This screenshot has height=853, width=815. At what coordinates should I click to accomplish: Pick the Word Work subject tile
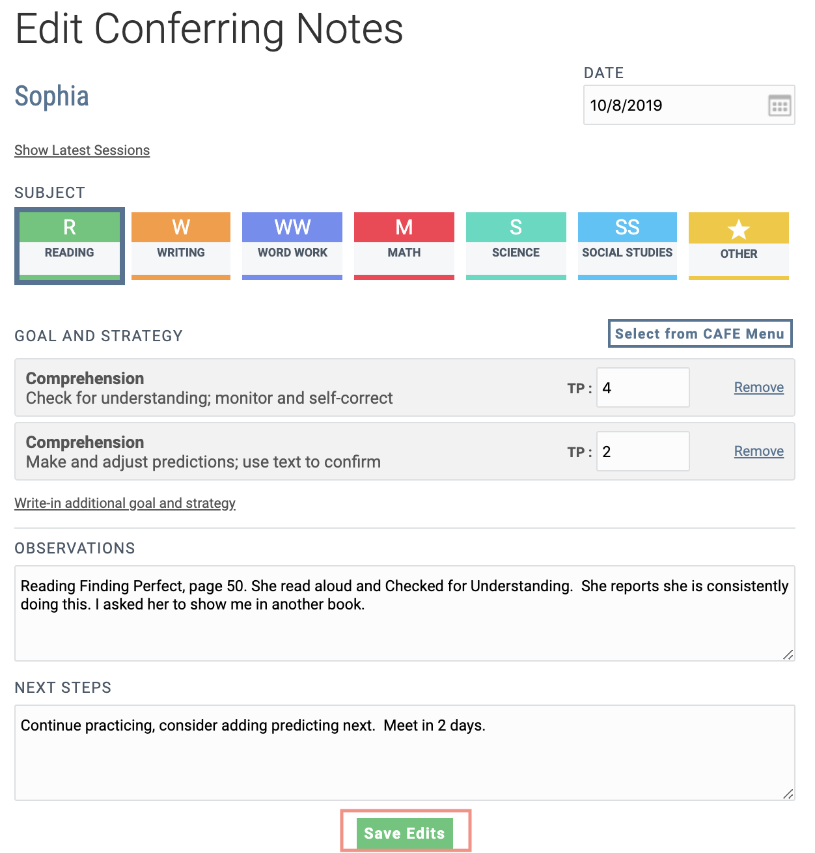(292, 245)
